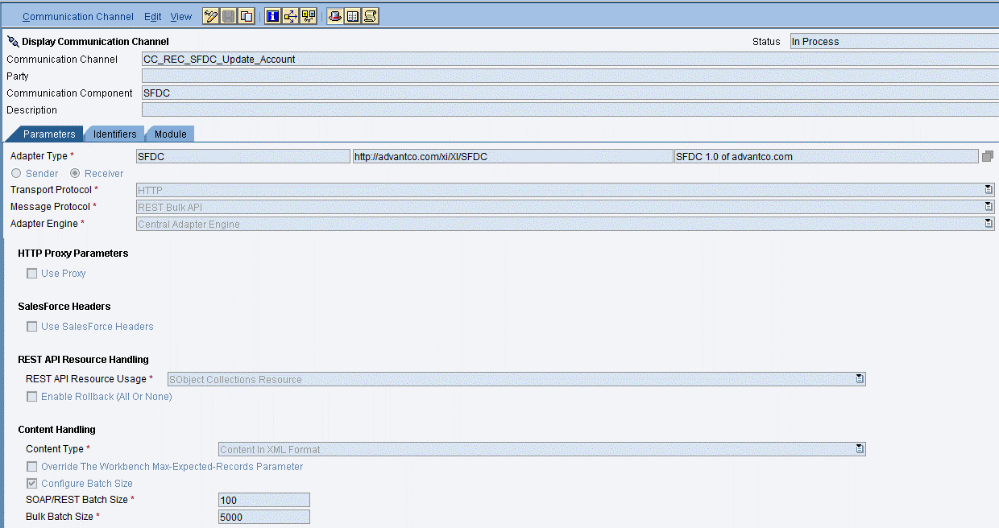Uncheck Configure Batch Size
The image size is (999, 528).
(31, 483)
